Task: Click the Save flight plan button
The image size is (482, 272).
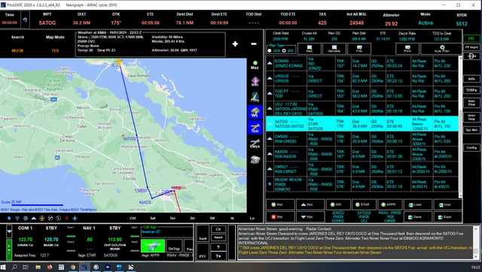Action: (417, 217)
